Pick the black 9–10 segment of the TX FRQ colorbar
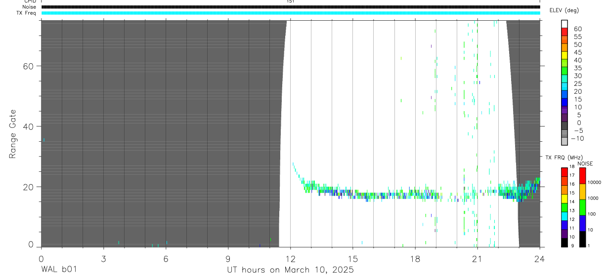This screenshot has width=607, height=280. (564, 242)
